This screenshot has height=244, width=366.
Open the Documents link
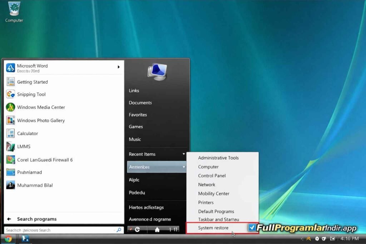[x=140, y=103]
